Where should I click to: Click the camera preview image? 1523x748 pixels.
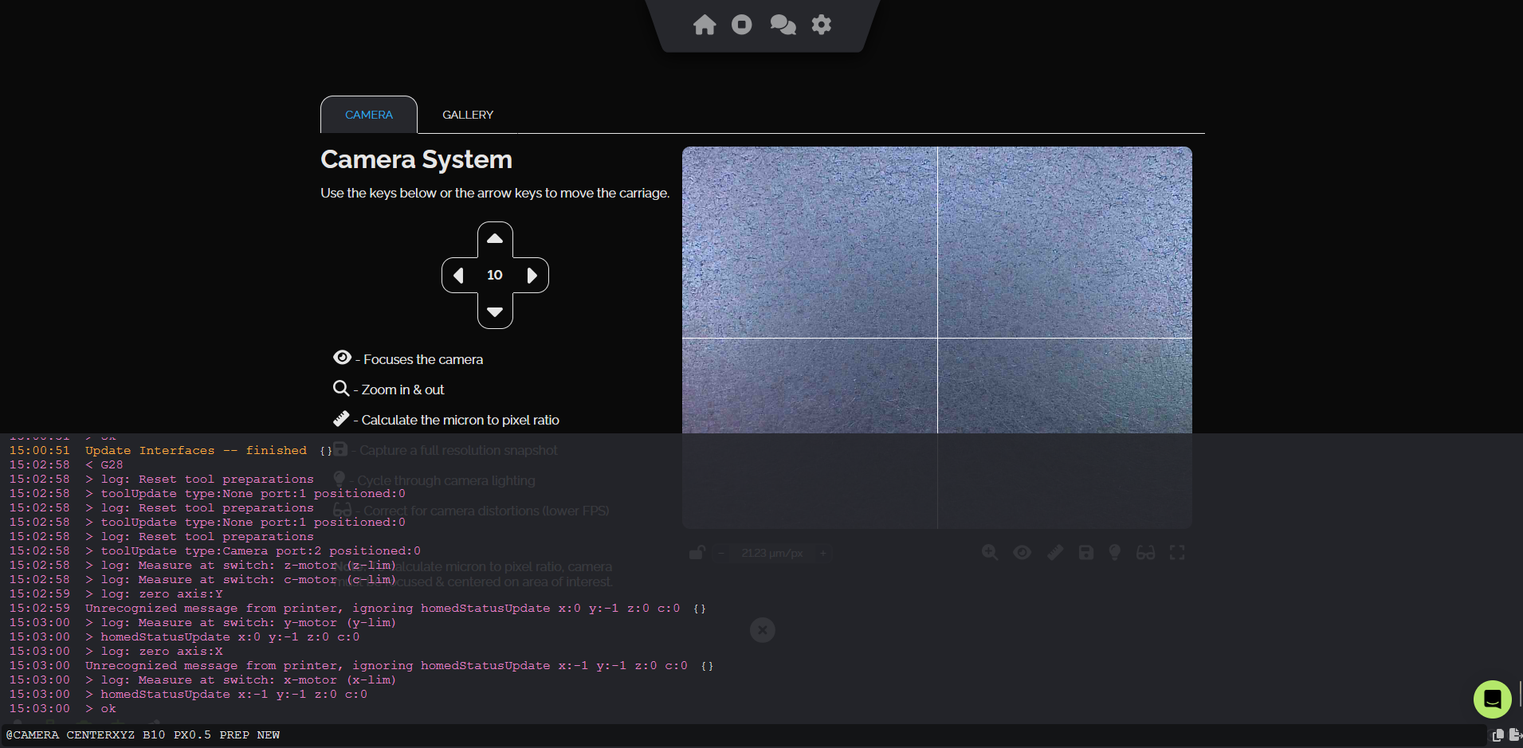coord(937,337)
